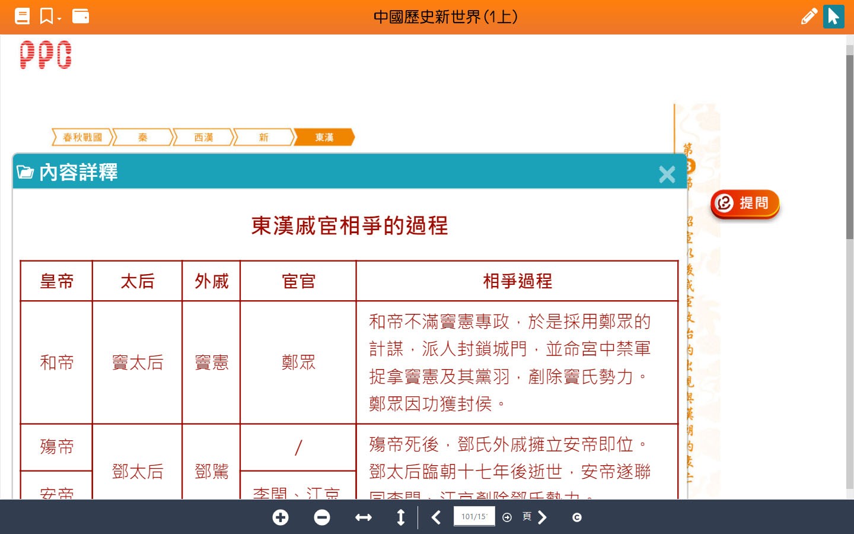Select the 春秋戰國 timeline tab

(82, 138)
